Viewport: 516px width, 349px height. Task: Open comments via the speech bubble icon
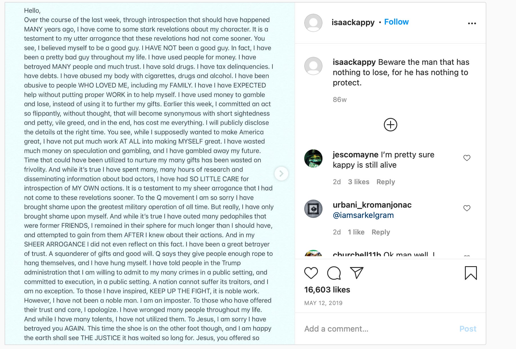(334, 273)
